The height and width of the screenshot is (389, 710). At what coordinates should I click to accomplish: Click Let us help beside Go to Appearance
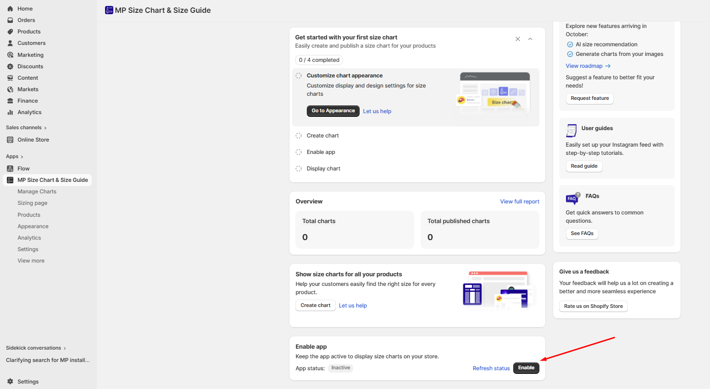click(x=377, y=111)
